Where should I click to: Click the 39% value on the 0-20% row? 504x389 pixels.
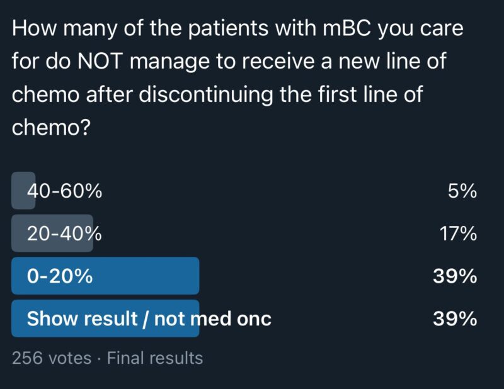click(455, 276)
